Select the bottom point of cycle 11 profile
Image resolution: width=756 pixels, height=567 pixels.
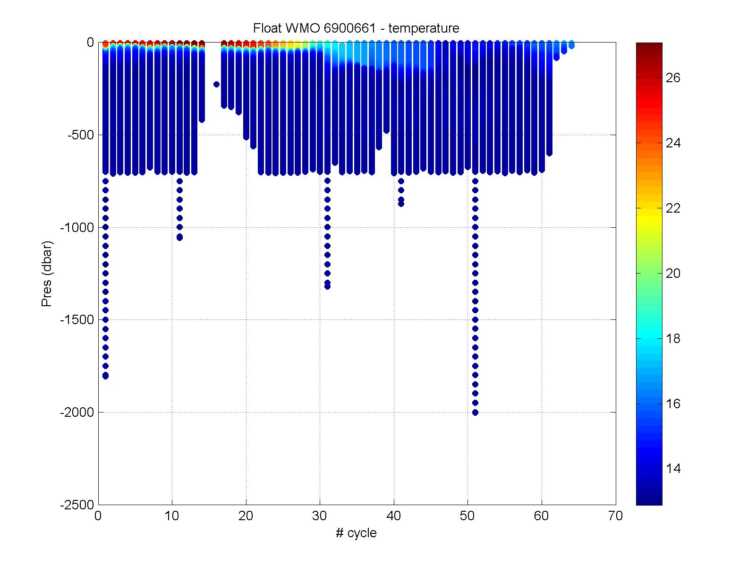coord(179,237)
